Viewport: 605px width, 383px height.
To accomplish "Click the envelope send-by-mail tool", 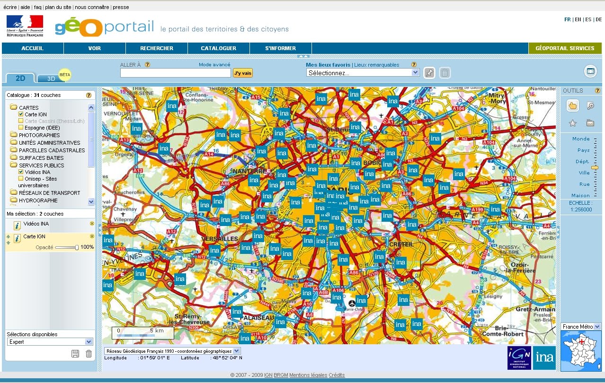I will pos(590,123).
